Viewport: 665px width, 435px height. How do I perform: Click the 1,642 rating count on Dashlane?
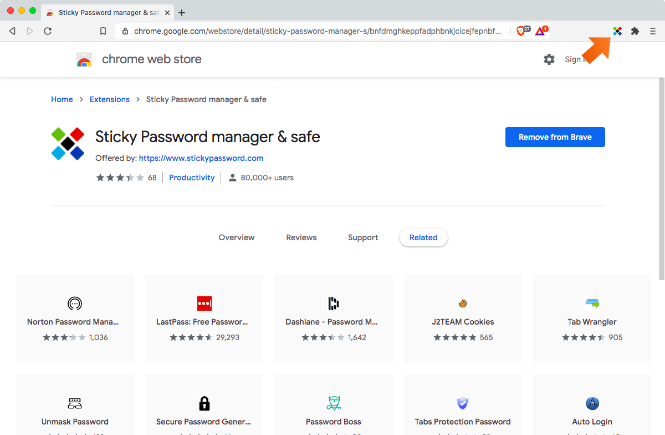point(357,337)
